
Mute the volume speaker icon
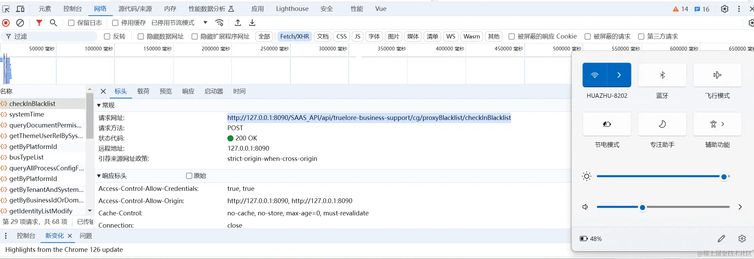point(585,207)
